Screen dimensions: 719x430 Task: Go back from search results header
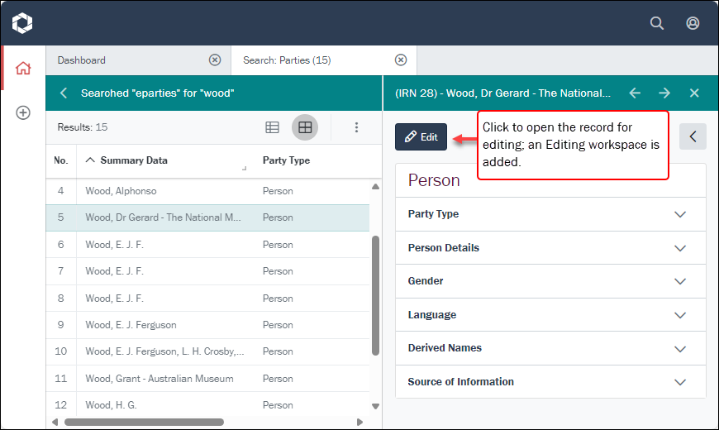click(64, 93)
